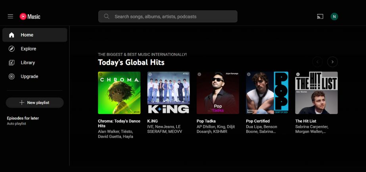
Task: Click The Hit List playlist title
Action: click(x=306, y=121)
